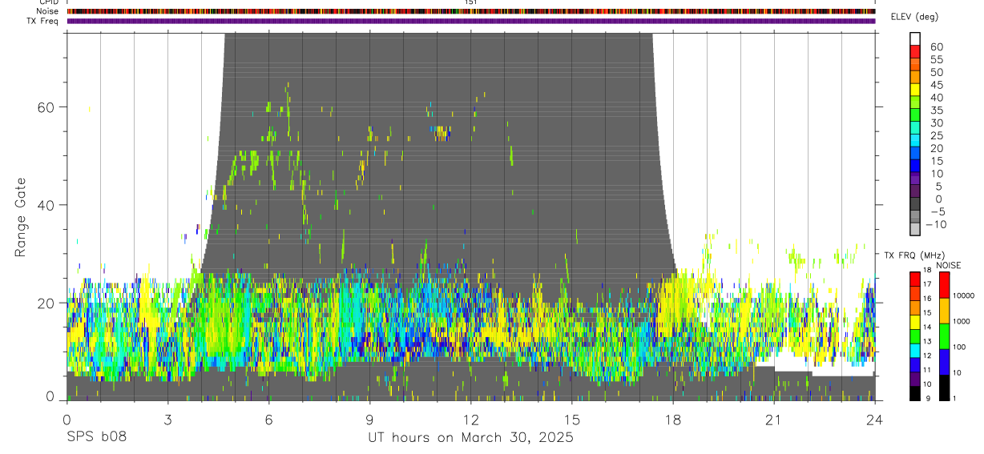The height and width of the screenshot is (454, 984).
Task: Select the green 100 noise level swatch
Action: 943,336
